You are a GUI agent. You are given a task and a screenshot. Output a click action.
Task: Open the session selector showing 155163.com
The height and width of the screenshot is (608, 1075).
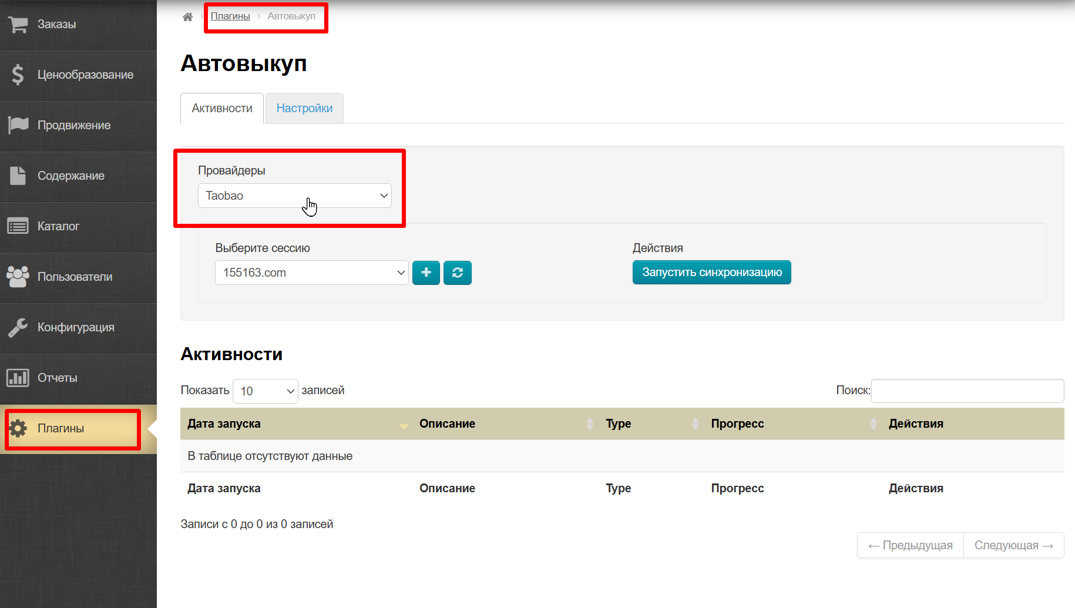311,273
